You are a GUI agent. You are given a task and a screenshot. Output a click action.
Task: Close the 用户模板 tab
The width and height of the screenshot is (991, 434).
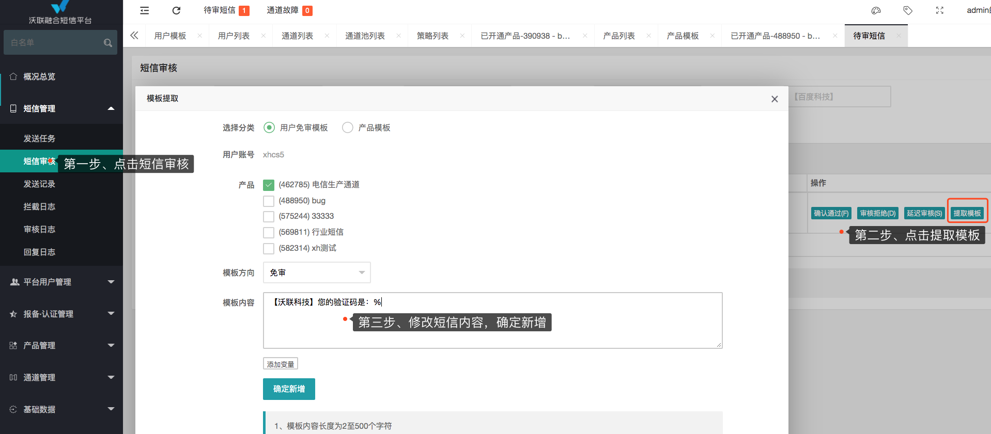pos(199,36)
